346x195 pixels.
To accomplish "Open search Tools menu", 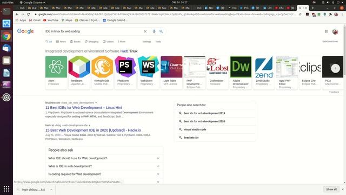I will [x=158, y=42].
